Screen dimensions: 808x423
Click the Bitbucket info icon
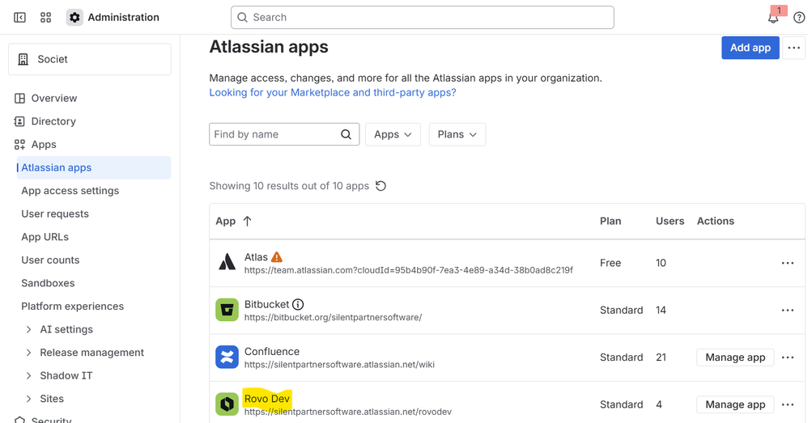pos(298,304)
